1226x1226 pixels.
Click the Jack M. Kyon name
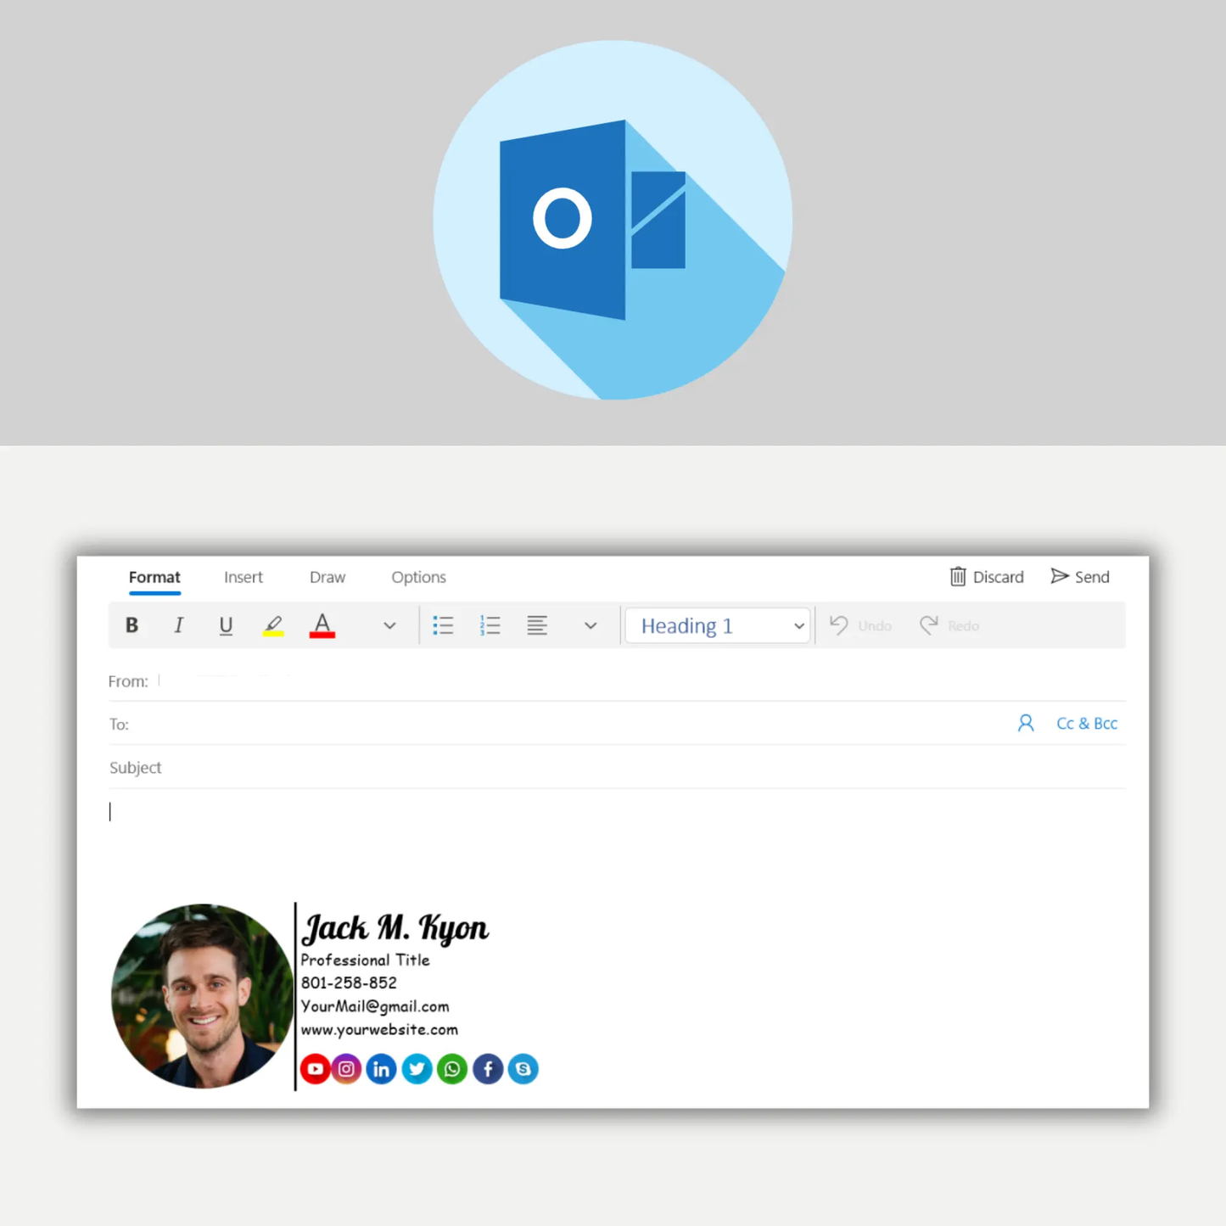pyautogui.click(x=395, y=927)
